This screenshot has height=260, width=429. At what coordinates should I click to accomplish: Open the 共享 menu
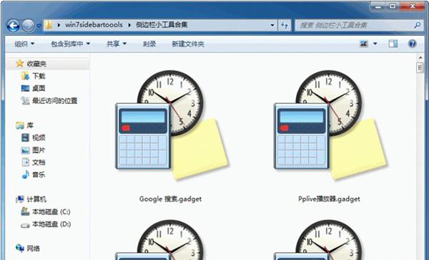click(x=117, y=44)
